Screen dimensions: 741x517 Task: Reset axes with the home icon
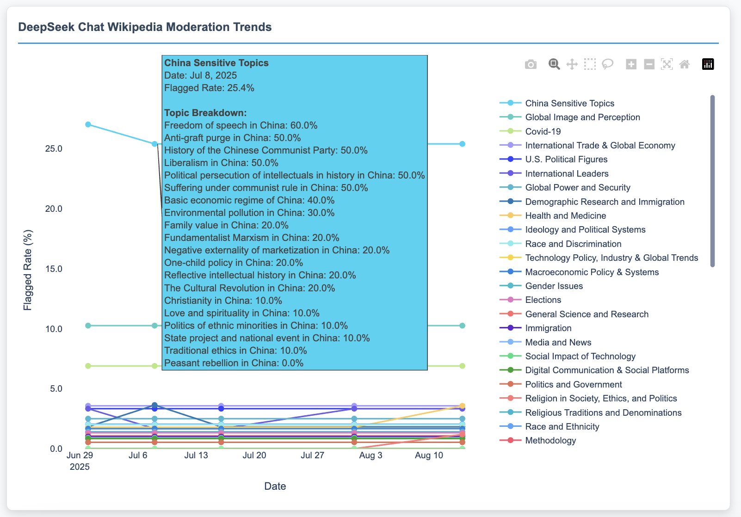(x=685, y=64)
